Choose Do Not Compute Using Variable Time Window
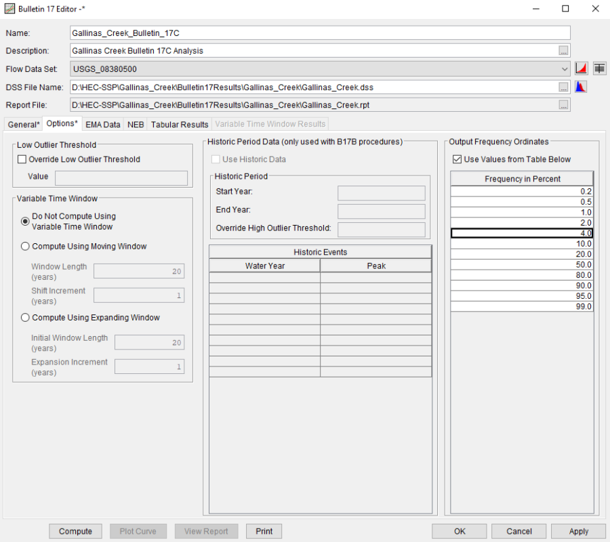The image size is (610, 542). 26,221
